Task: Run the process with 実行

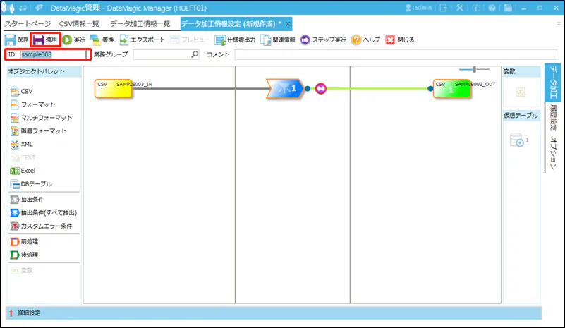Action: click(x=73, y=40)
